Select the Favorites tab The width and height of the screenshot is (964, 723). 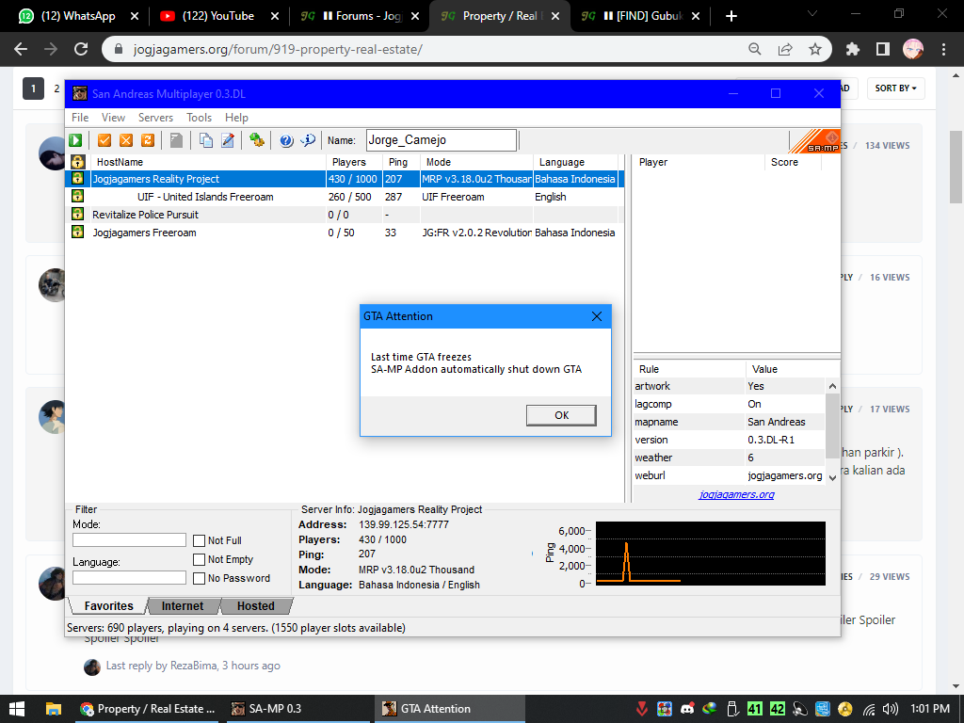tap(109, 606)
